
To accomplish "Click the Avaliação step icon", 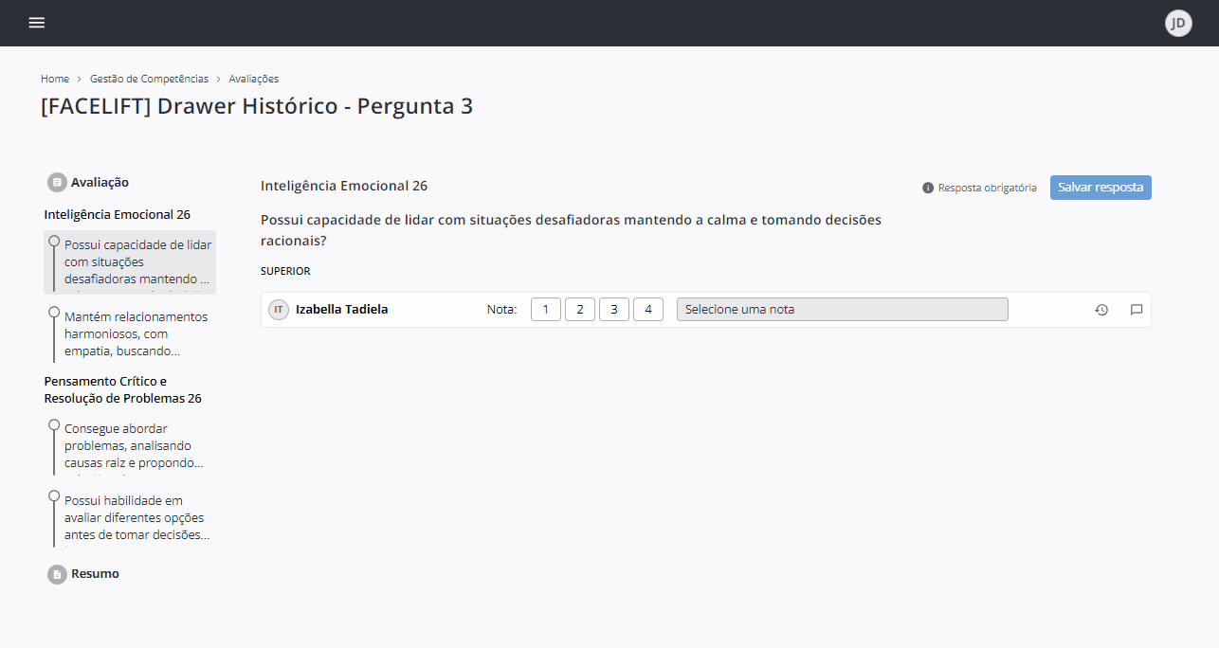I will (56, 181).
